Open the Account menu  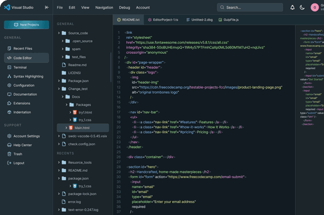pos(143,8)
